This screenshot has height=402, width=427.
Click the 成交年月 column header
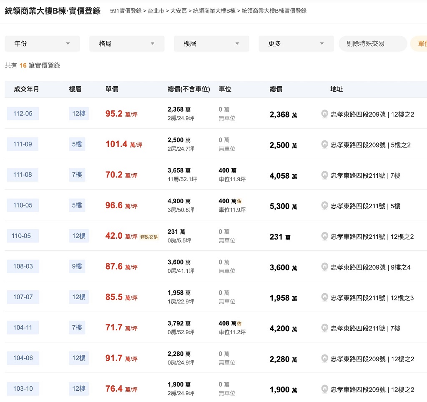(x=26, y=89)
